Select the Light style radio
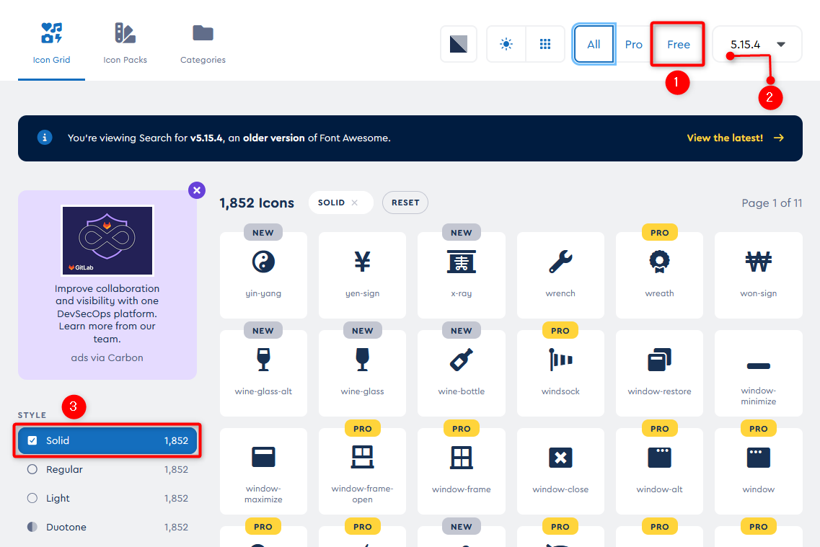Image resolution: width=820 pixels, height=547 pixels. (32, 498)
